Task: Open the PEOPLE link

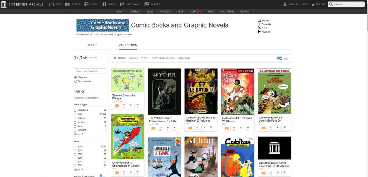Action: click(x=244, y=11)
